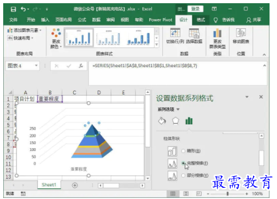Select the third chart style thumbnail
Image resolution: width=277 pixels, height=199 pixels.
coord(138,37)
